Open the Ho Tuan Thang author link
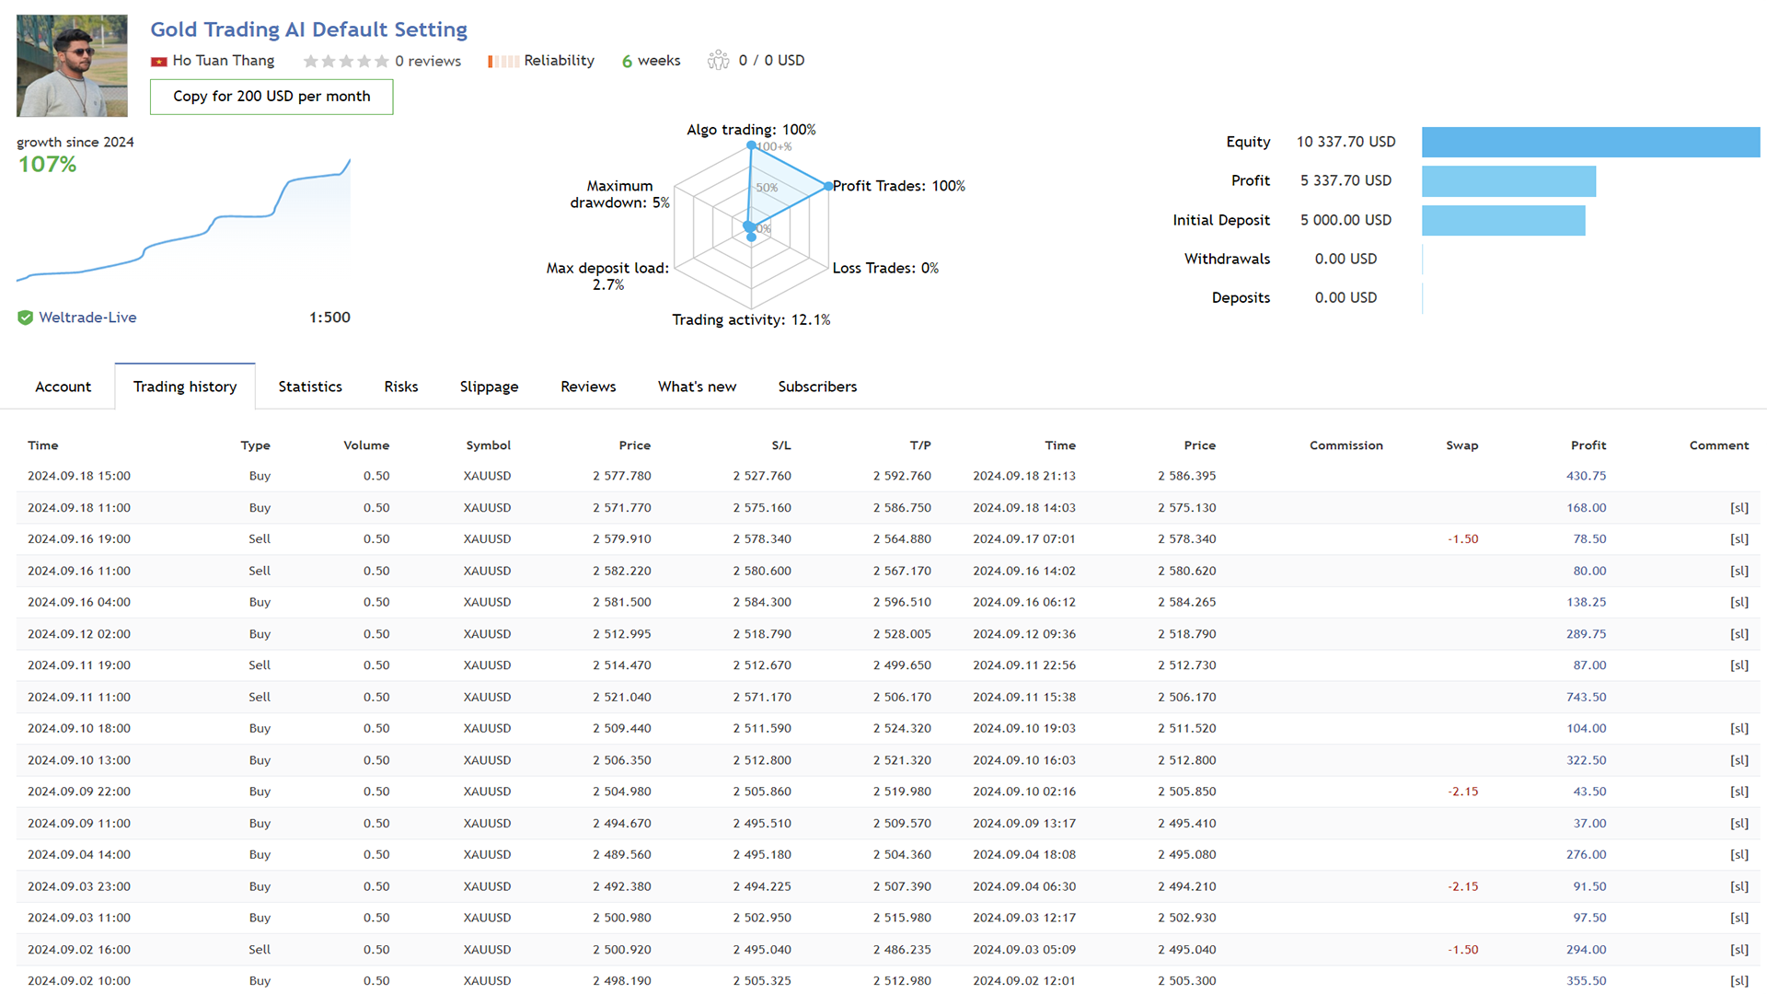 click(x=223, y=61)
